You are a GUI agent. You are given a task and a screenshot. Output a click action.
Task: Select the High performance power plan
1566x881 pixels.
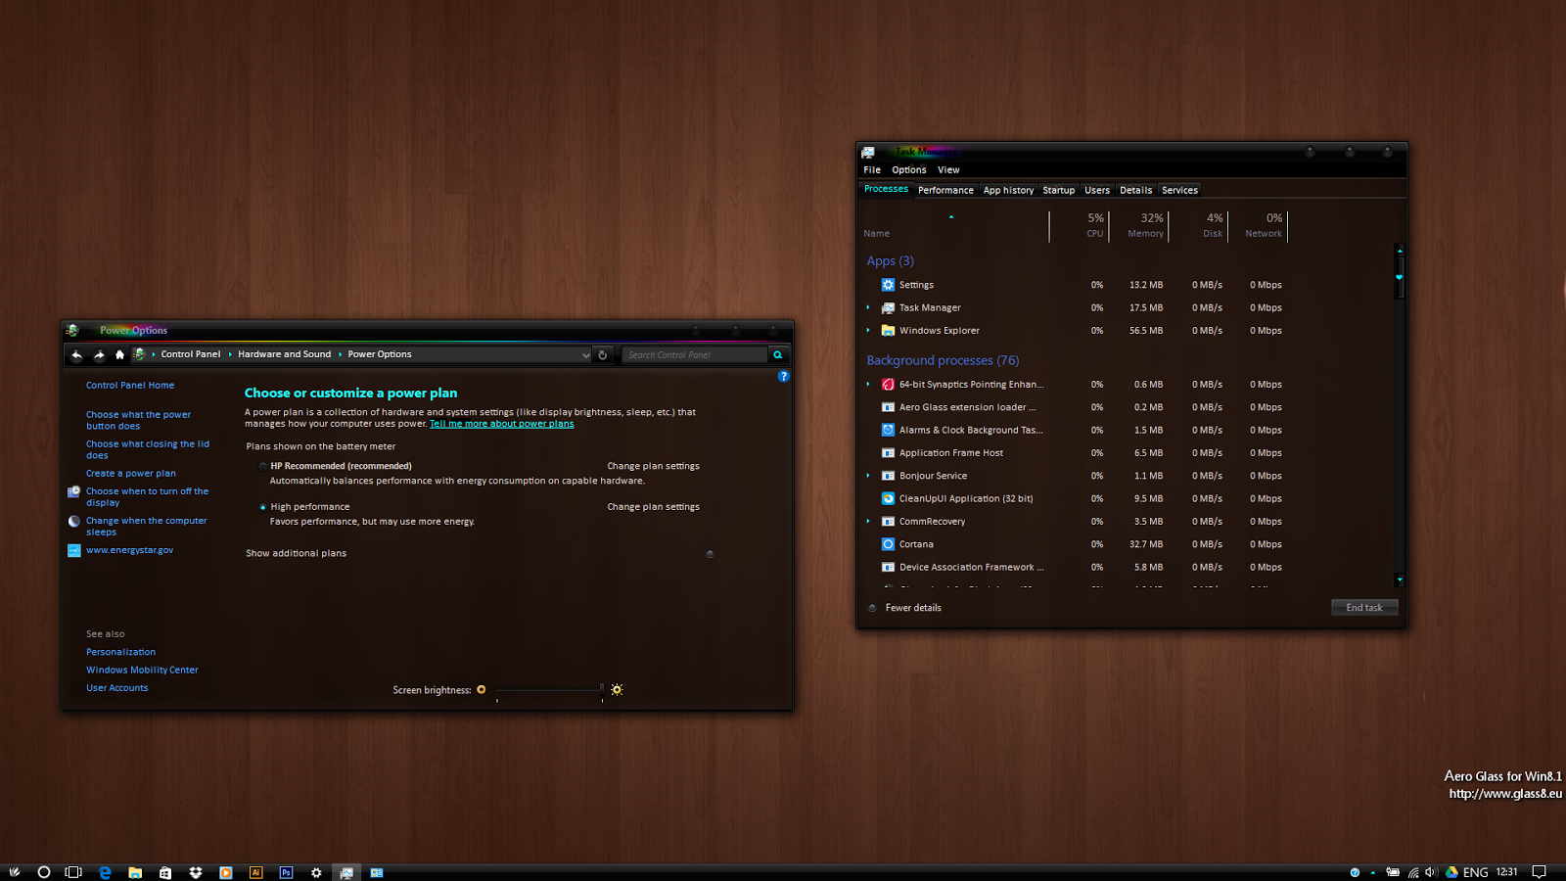coord(263,507)
